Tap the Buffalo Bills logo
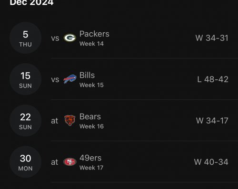The image size is (238, 189). tap(70, 79)
